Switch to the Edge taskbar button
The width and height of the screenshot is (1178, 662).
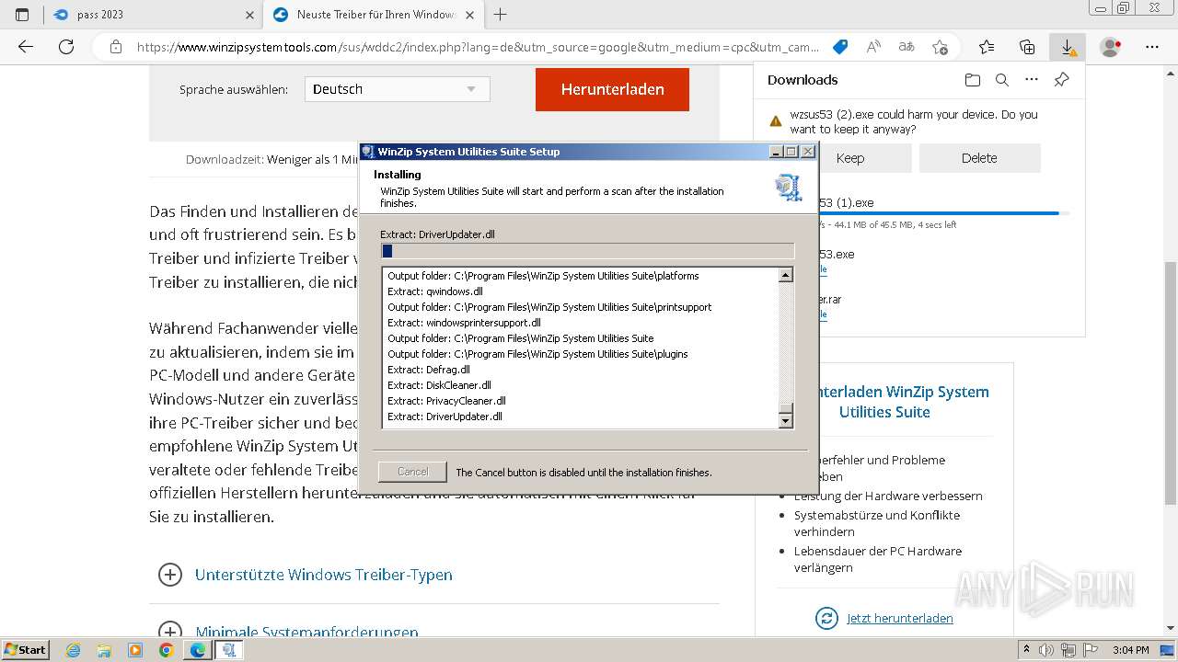[197, 650]
